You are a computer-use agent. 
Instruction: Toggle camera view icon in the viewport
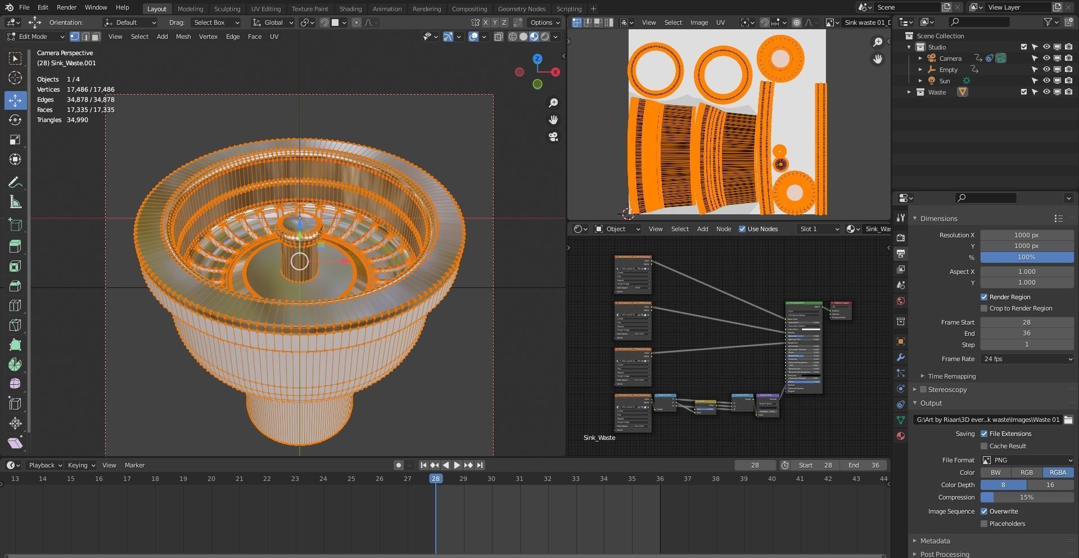[x=553, y=137]
